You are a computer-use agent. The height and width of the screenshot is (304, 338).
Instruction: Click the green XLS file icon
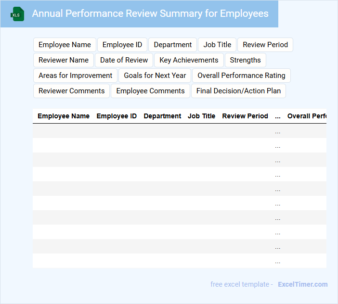click(x=17, y=14)
